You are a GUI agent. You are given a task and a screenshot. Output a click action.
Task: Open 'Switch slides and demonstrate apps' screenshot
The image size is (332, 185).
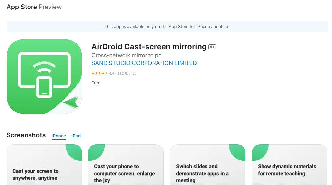pyautogui.click(x=207, y=165)
